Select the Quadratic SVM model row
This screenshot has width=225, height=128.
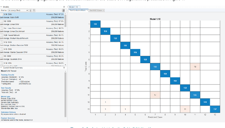(32, 58)
